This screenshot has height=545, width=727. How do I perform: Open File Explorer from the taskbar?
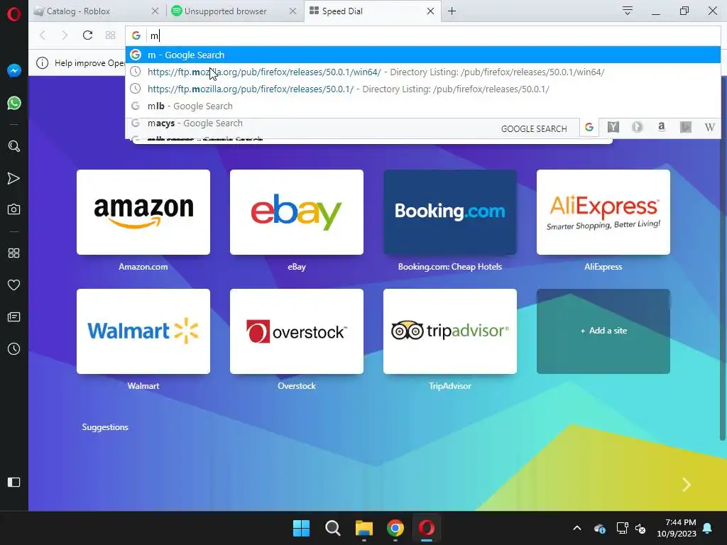(364, 528)
